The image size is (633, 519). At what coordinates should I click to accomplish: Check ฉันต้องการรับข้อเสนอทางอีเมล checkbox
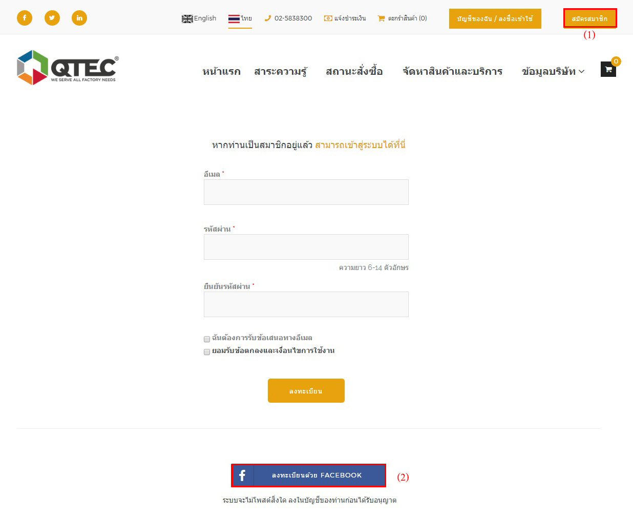point(207,339)
